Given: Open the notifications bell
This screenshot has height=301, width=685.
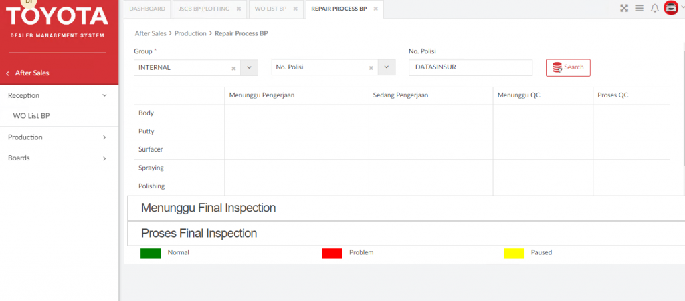Looking at the screenshot, I should pos(655,8).
